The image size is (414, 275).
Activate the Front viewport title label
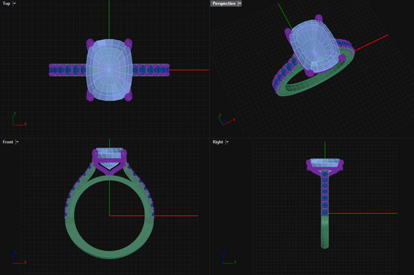8,142
